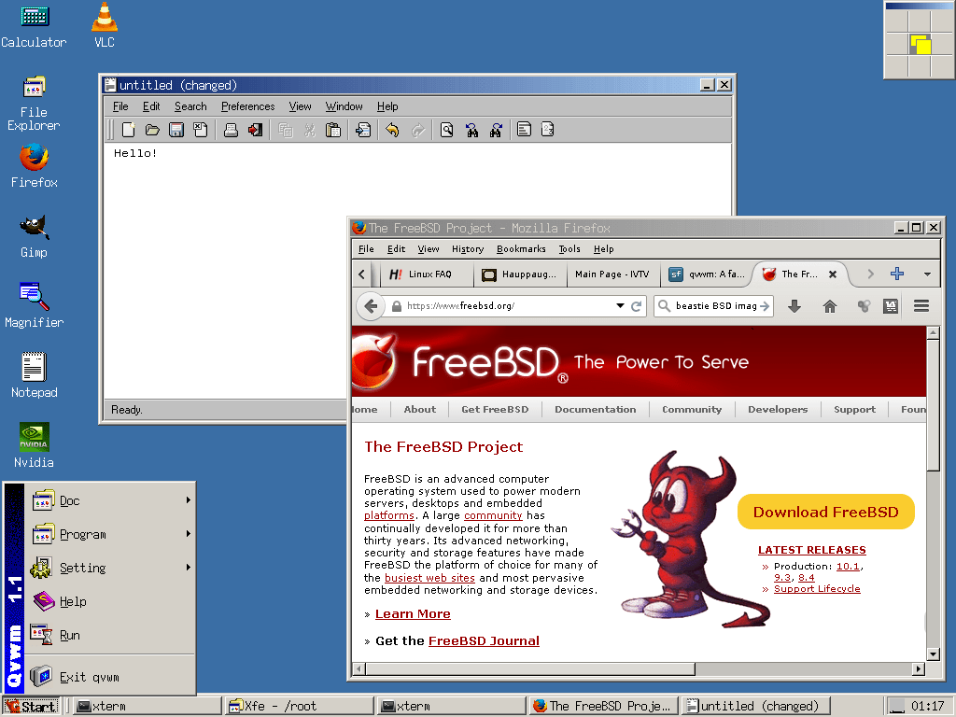Switch to the Hauppaug... tab
This screenshot has height=717, width=956.
520,274
